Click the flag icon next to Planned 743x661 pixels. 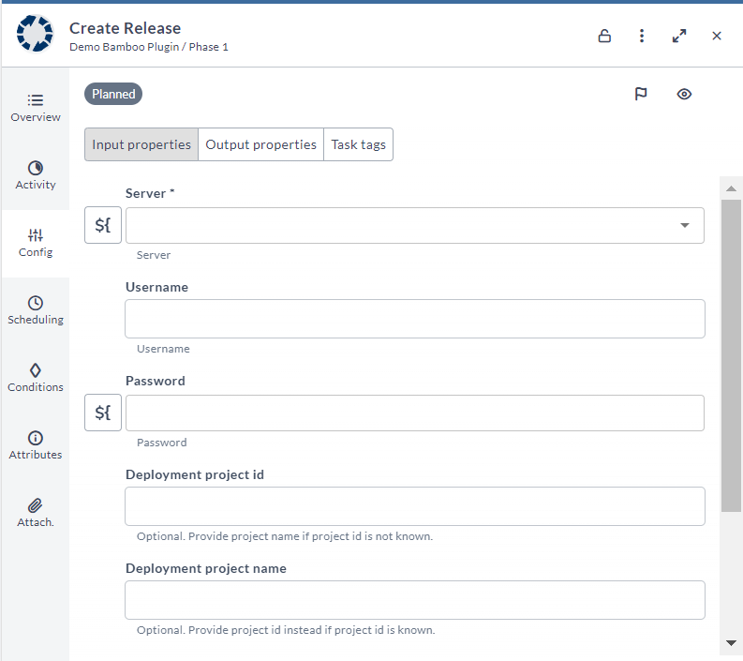641,94
